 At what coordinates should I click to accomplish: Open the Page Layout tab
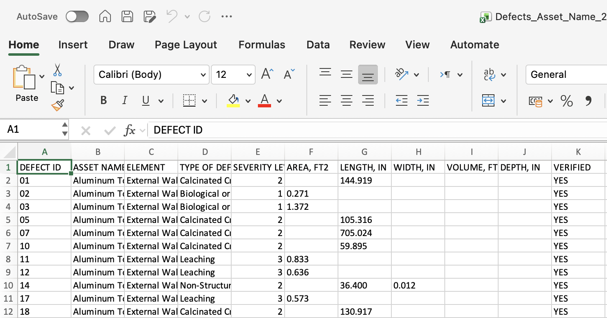[x=186, y=45]
